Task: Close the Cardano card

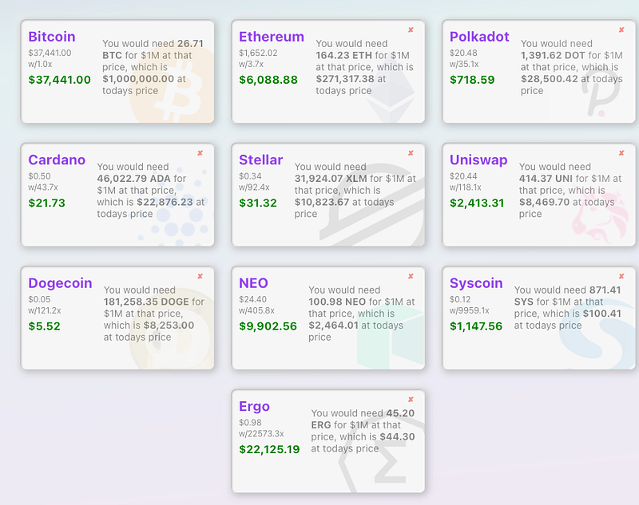Action: pyautogui.click(x=200, y=153)
